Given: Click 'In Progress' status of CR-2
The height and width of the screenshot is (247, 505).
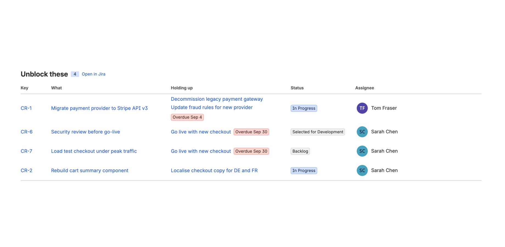Looking at the screenshot, I should tap(304, 170).
